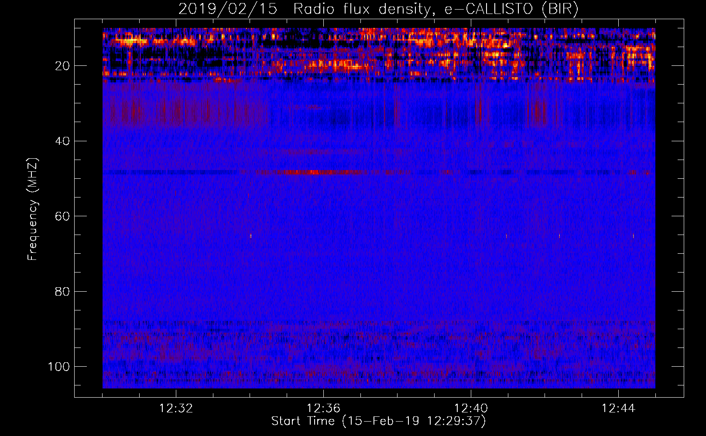
Task: Click the 100 frequency tick label
Action: pos(59,367)
